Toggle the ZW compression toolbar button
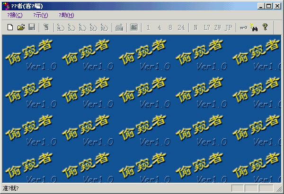 tap(217, 27)
